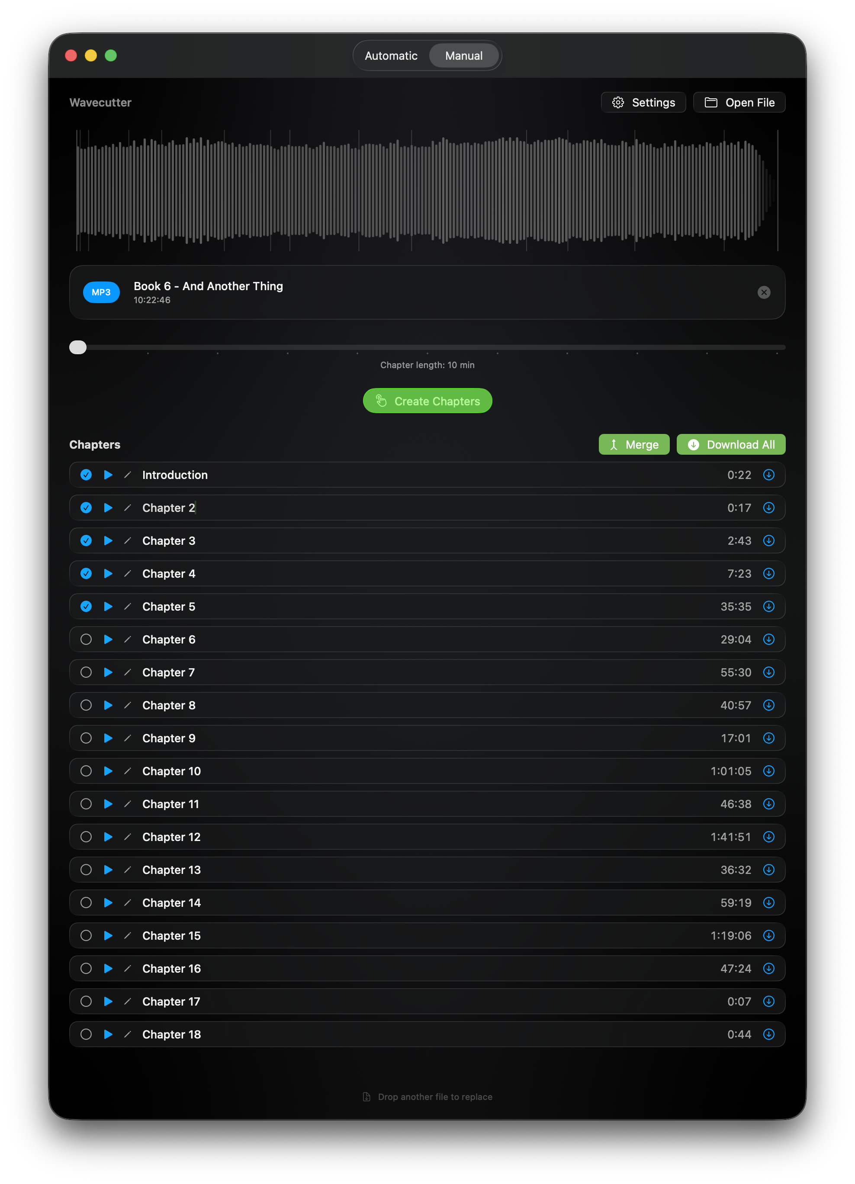Switch to Automatic mode tab
The height and width of the screenshot is (1184, 855).
[x=391, y=56]
